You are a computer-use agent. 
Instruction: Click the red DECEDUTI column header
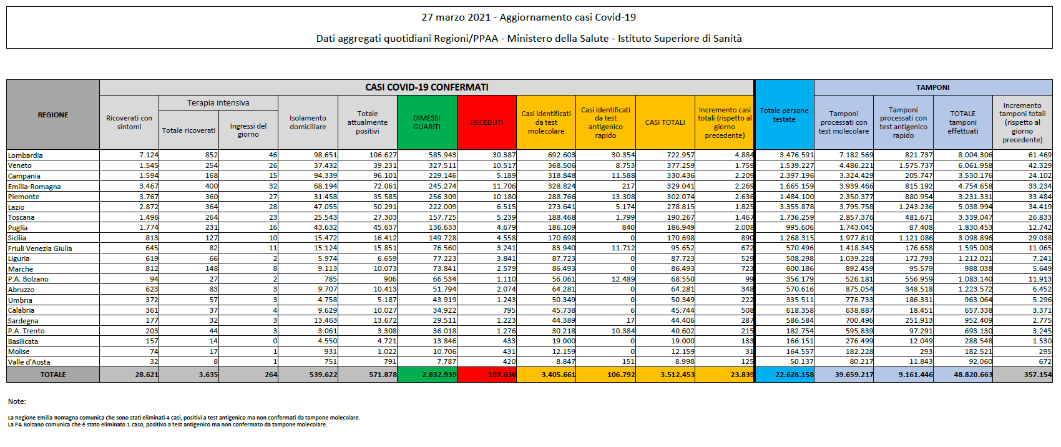[x=486, y=122]
